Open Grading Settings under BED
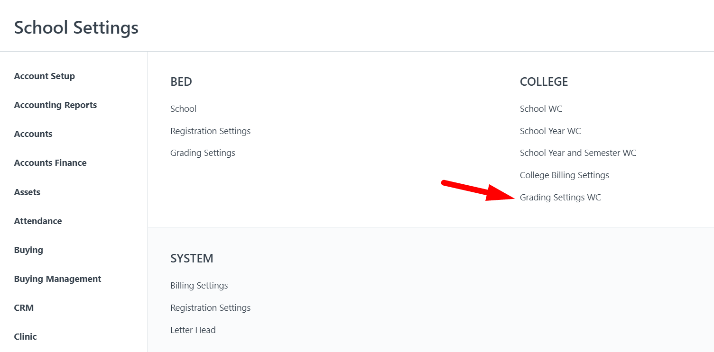This screenshot has height=352, width=714. coord(203,153)
